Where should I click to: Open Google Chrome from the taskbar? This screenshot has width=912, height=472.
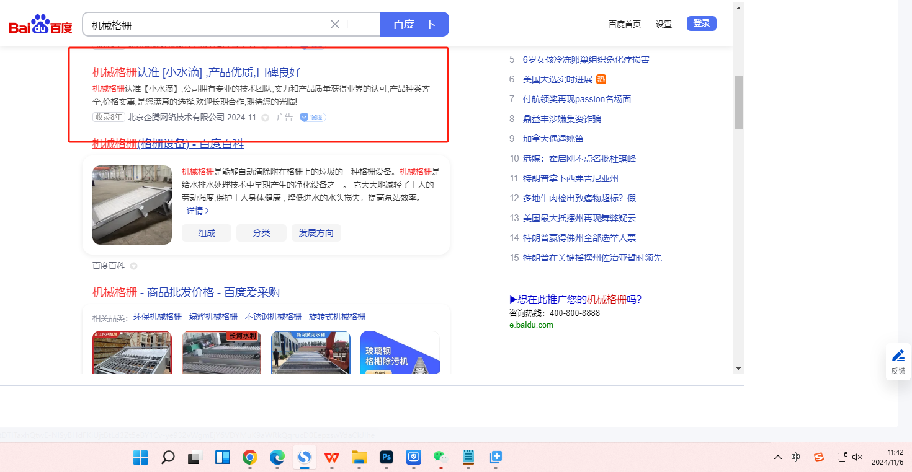pos(250,457)
